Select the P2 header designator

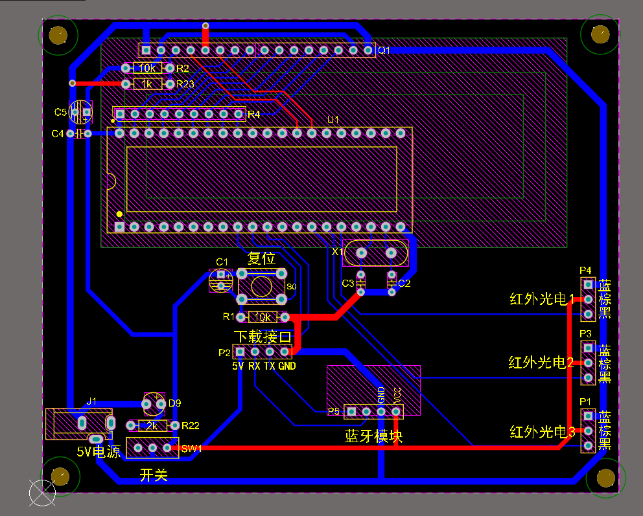[x=224, y=353]
